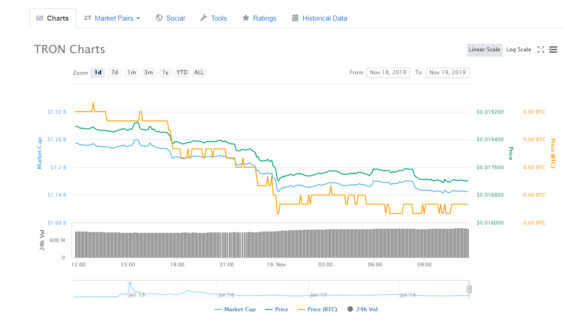Open the Charts tab

tap(53, 18)
